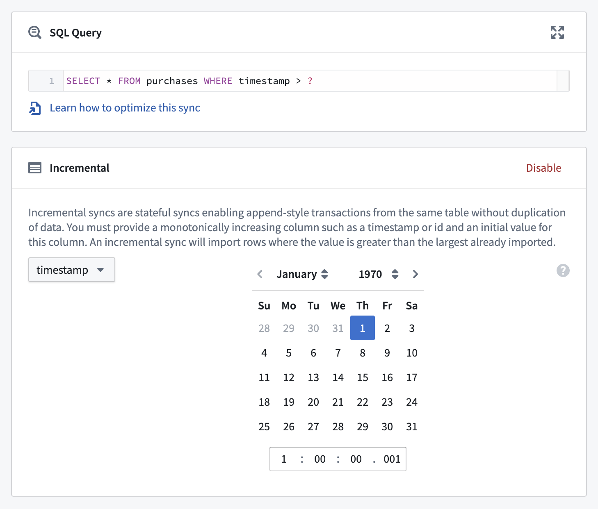
Task: Select day 27 in the calendar
Action: (313, 426)
